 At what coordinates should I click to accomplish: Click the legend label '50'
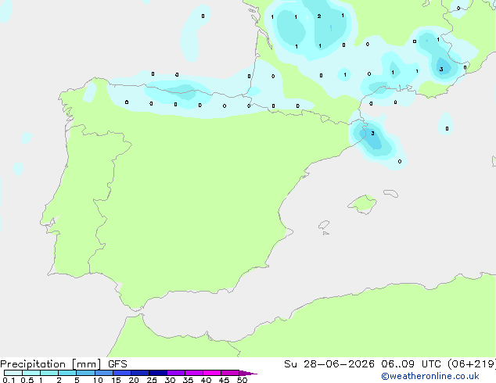pyautogui.click(x=242, y=380)
